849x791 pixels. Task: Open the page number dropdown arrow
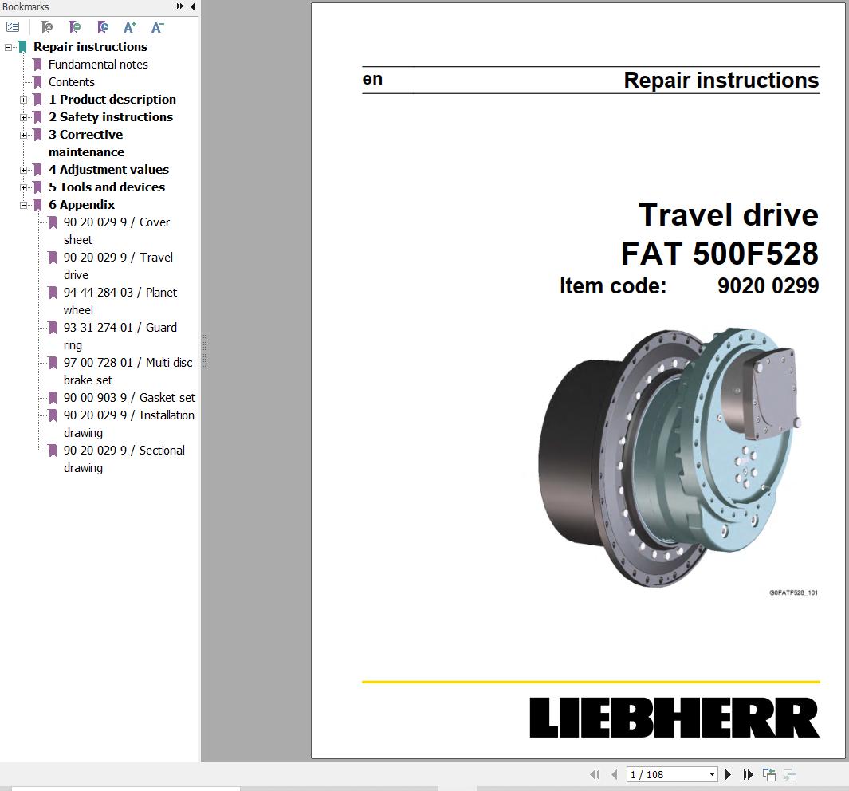[712, 775]
